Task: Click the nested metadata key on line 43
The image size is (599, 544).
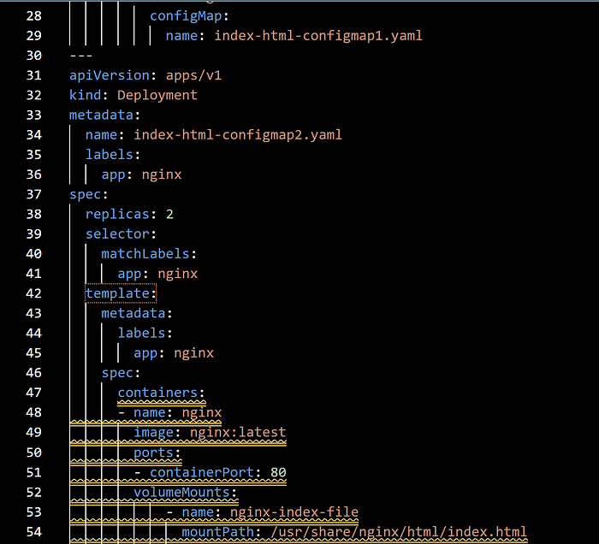Action: tap(133, 313)
